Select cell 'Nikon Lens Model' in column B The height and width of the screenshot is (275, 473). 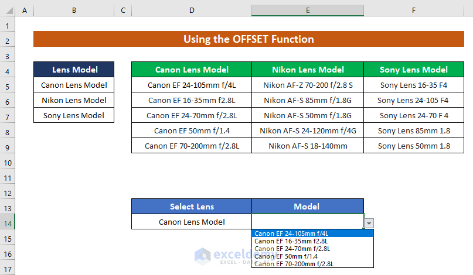click(74, 100)
